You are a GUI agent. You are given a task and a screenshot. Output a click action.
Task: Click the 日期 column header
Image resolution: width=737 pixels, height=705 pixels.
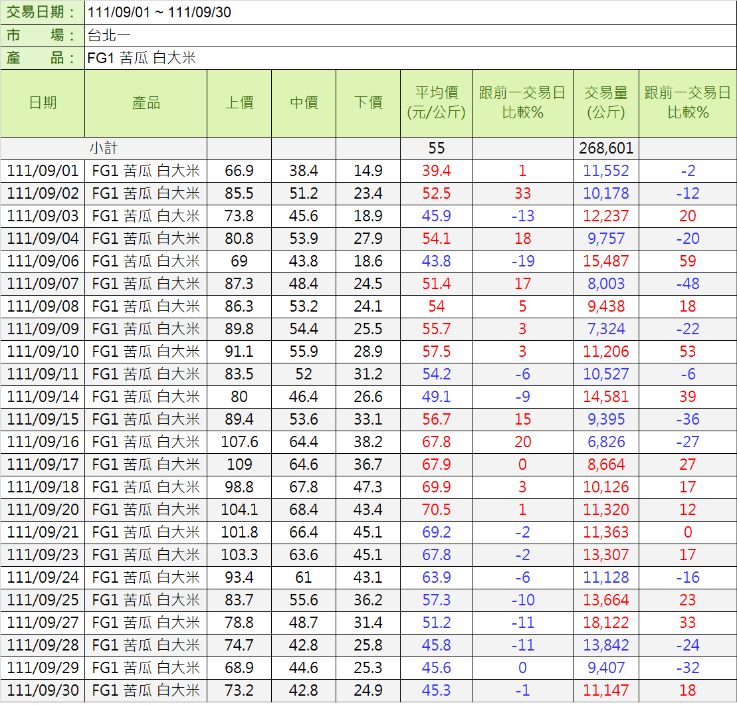click(x=43, y=103)
